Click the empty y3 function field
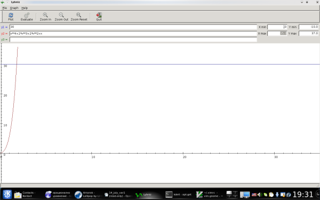Viewport: 320px width, 200px height. [x=133, y=39]
